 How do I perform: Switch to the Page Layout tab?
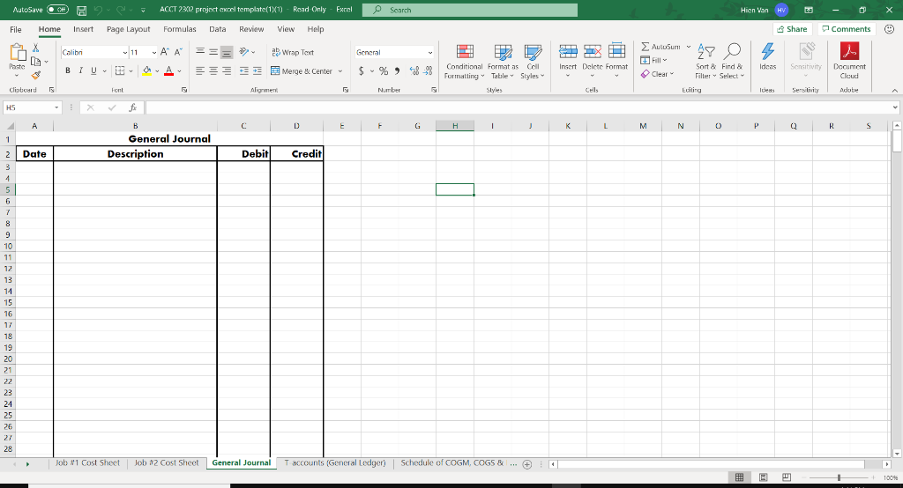pos(129,29)
